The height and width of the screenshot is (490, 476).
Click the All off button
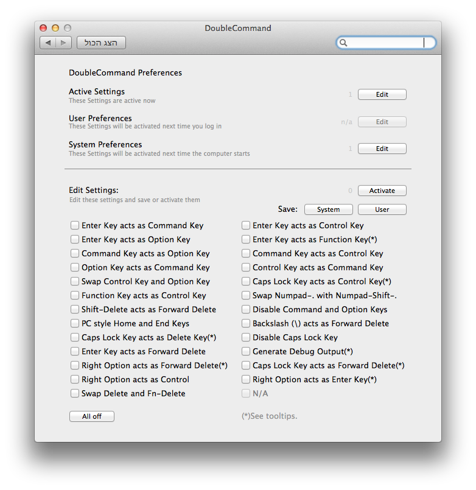(92, 416)
